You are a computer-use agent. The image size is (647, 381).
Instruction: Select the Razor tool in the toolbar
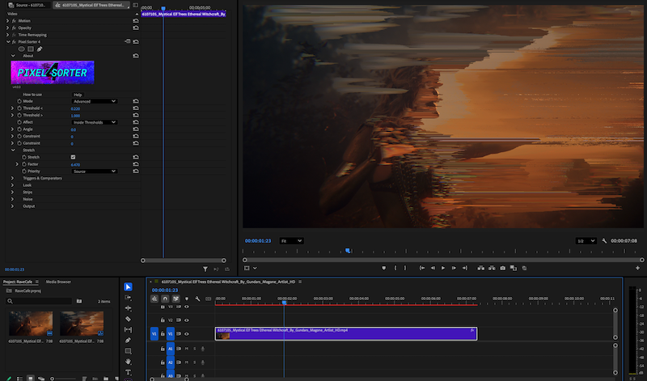(128, 319)
